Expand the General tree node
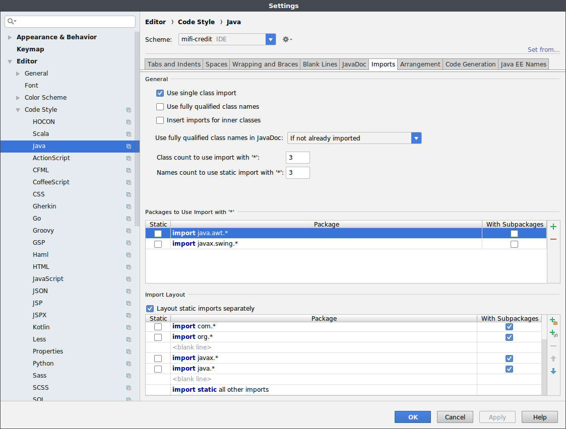 coord(18,74)
